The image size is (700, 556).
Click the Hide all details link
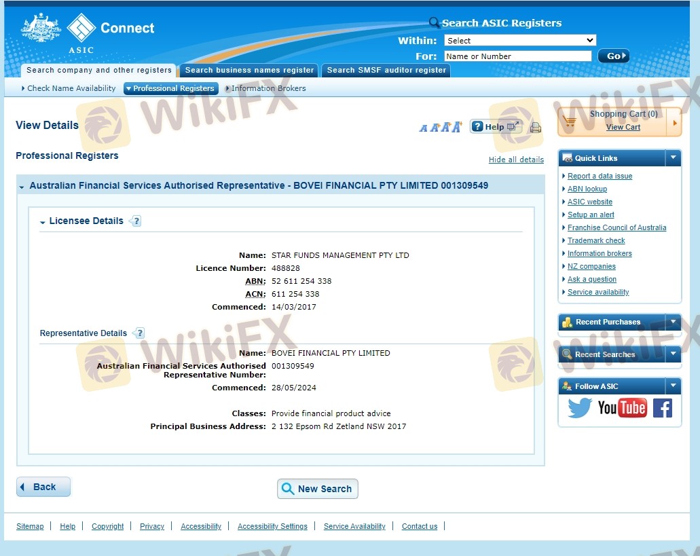(516, 160)
